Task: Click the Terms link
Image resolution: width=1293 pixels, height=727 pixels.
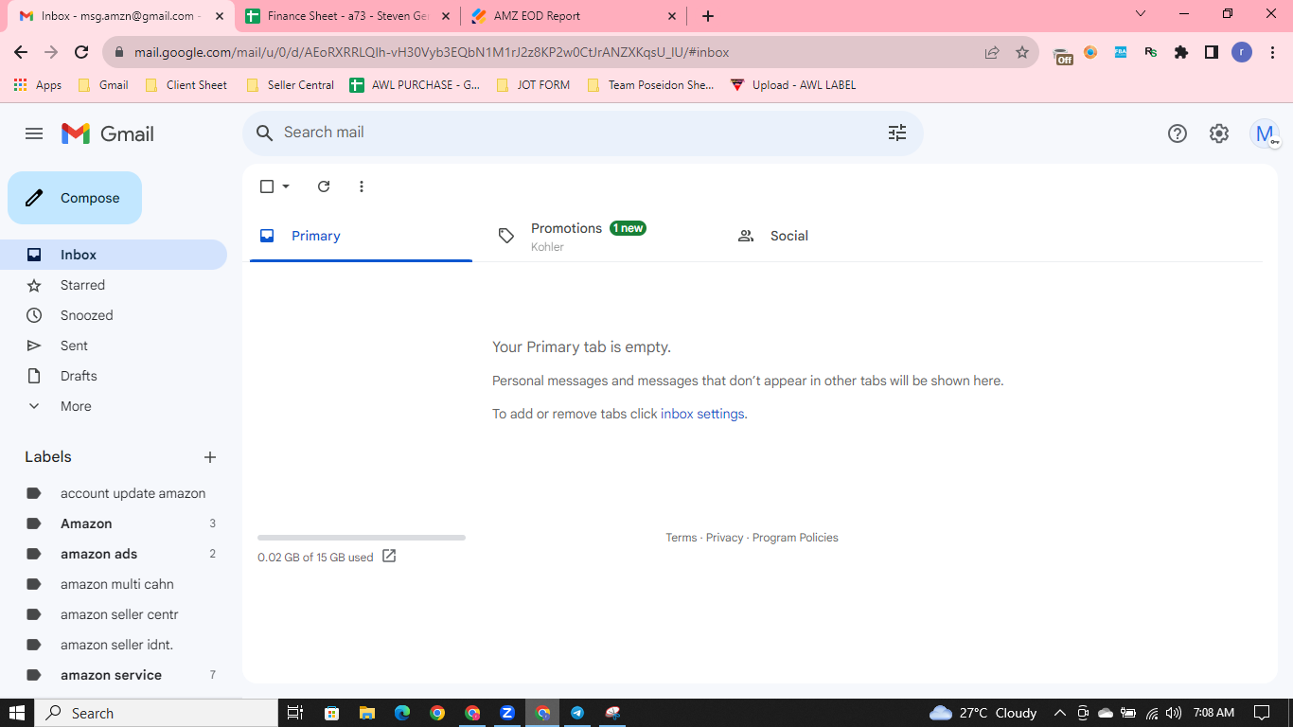Action: (681, 538)
